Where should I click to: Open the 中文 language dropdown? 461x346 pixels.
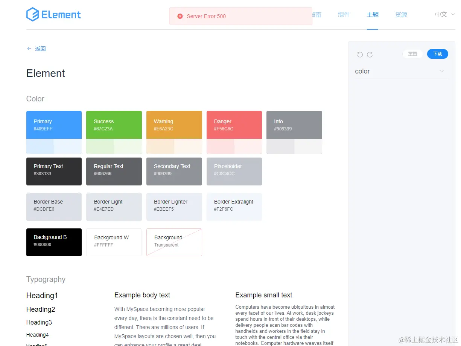pos(445,15)
